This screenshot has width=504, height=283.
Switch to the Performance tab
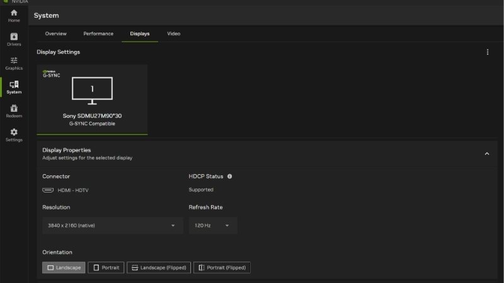pyautogui.click(x=98, y=34)
